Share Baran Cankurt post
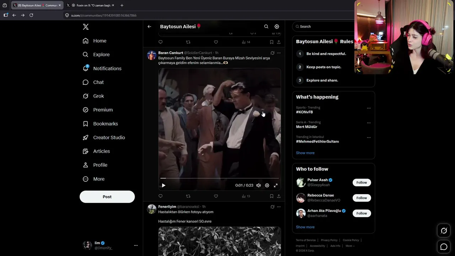This screenshot has width=455, height=256. (x=279, y=196)
